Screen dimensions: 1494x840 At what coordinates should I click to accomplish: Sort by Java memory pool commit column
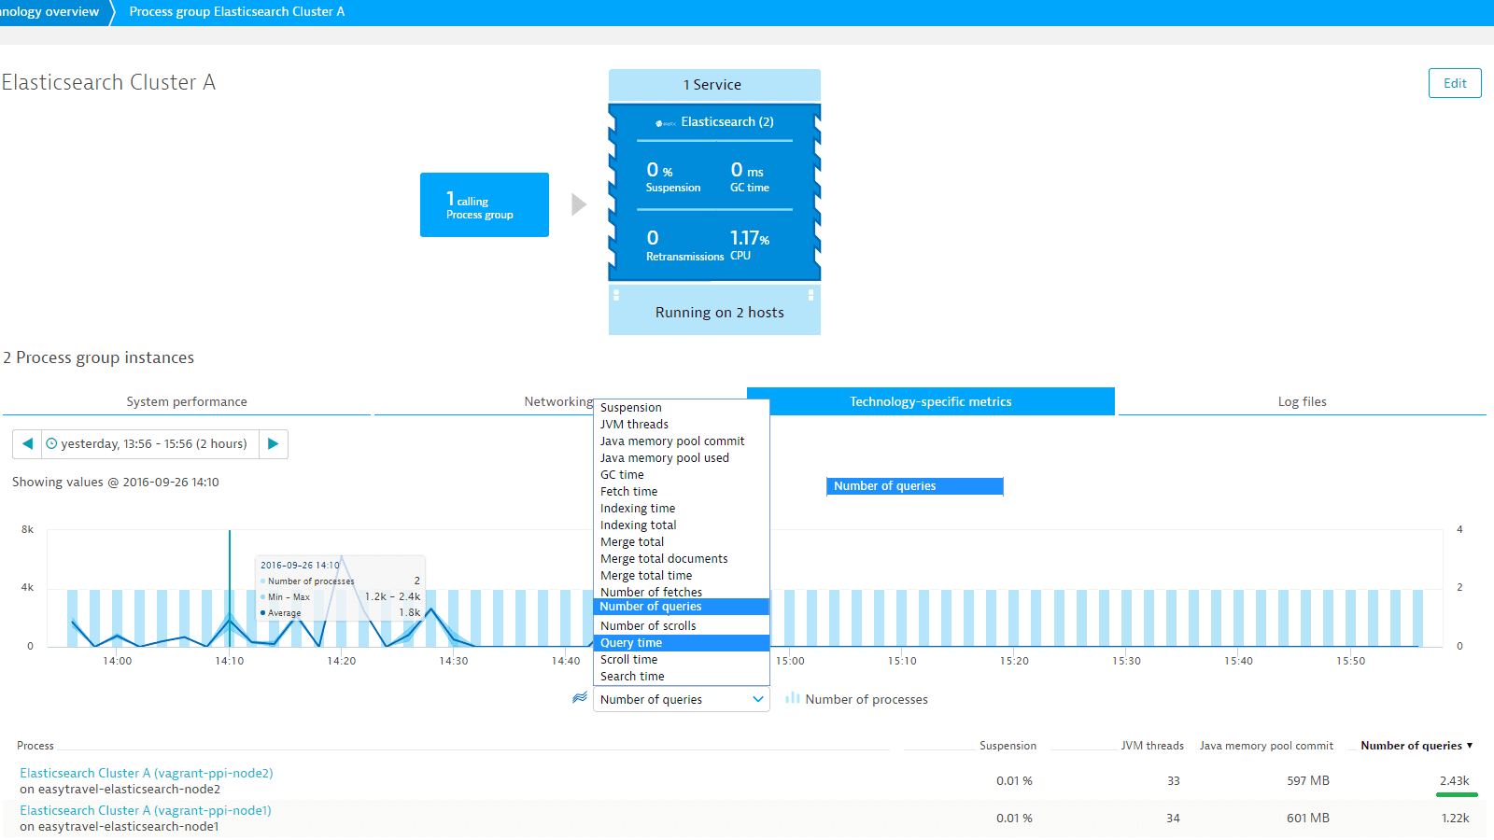[1266, 746]
